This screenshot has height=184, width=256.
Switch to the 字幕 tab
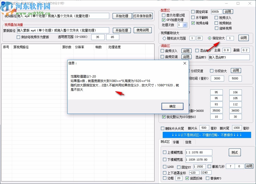tap(177, 142)
